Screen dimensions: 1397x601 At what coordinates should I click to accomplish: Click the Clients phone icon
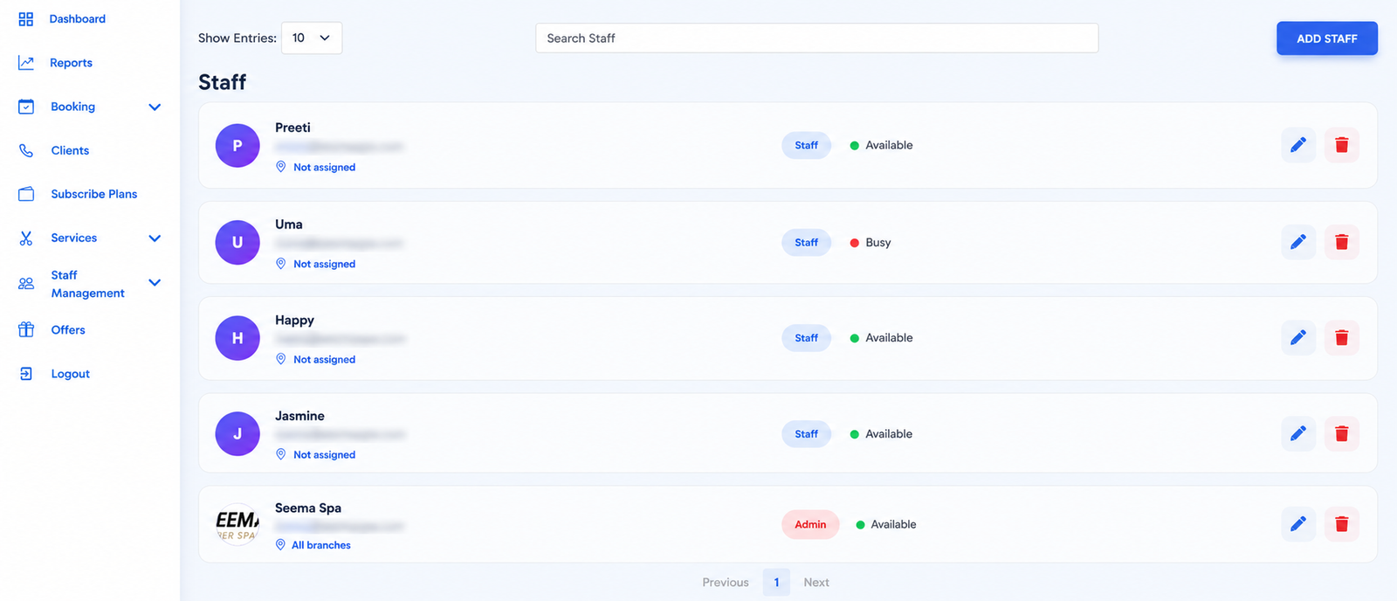tap(26, 150)
